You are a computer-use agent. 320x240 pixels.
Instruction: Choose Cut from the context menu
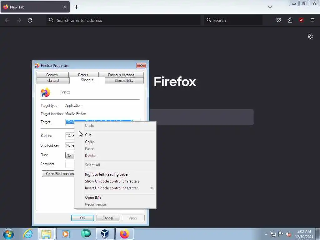pyautogui.click(x=115, y=135)
